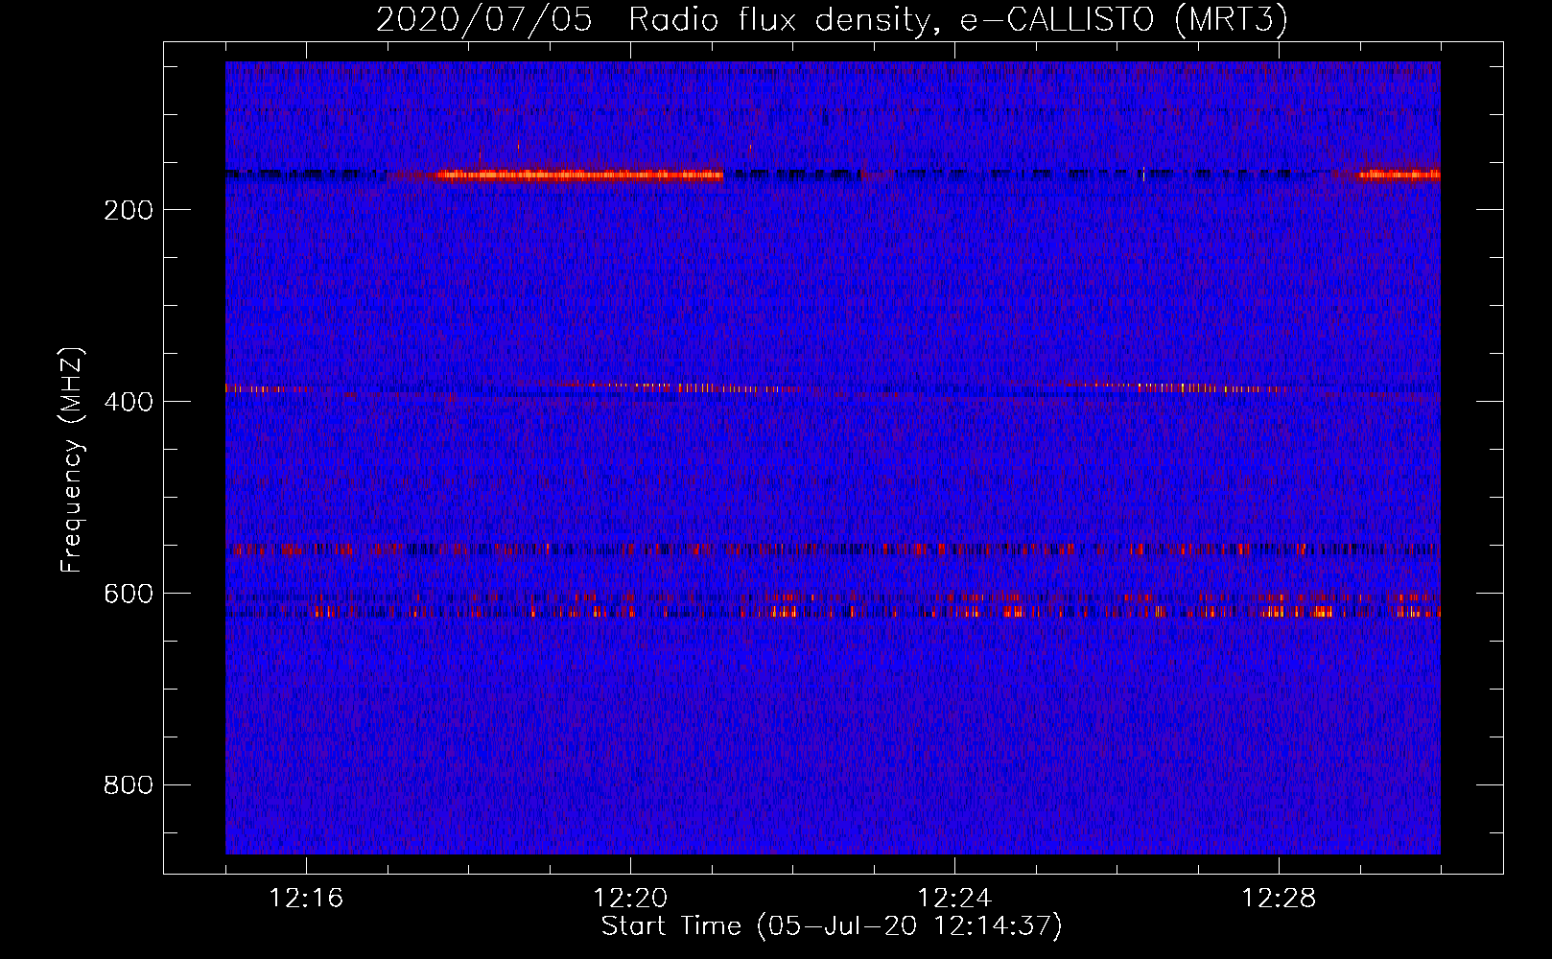Click the '12:16' time tick label
Image resolution: width=1552 pixels, height=959 pixels.
[306, 899]
